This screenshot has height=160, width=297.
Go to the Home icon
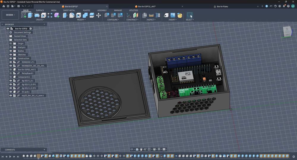click(4, 6)
